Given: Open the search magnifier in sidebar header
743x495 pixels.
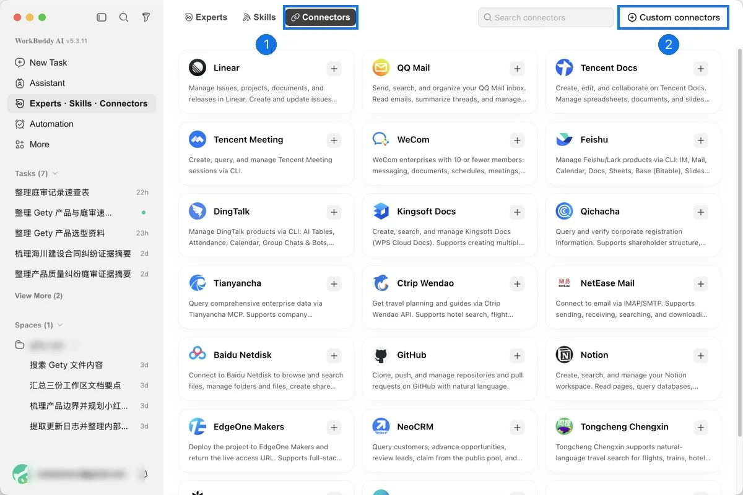Looking at the screenshot, I should point(124,17).
